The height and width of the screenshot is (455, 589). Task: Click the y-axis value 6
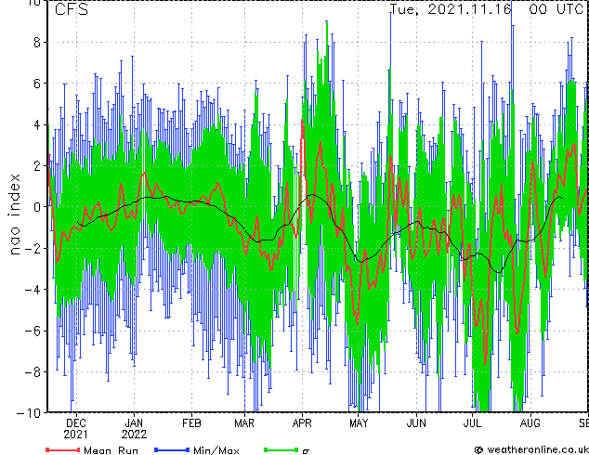pos(37,84)
